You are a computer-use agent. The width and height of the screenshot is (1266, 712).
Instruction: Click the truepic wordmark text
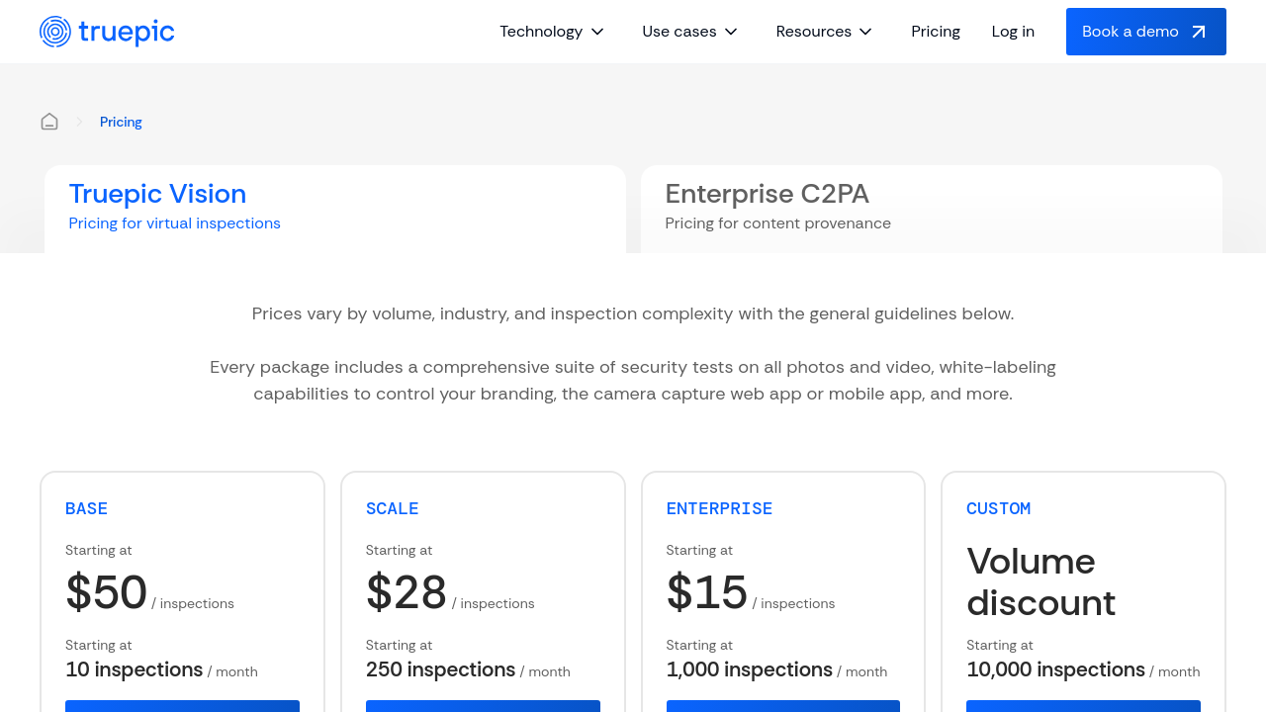pyautogui.click(x=126, y=32)
